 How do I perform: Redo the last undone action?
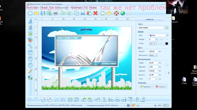[69, 13]
